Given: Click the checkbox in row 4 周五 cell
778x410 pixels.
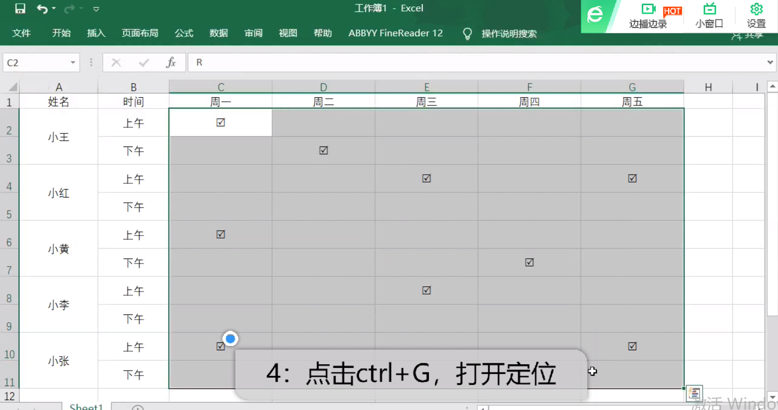Looking at the screenshot, I should point(632,179).
